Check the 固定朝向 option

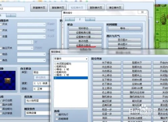pos(1,109)
